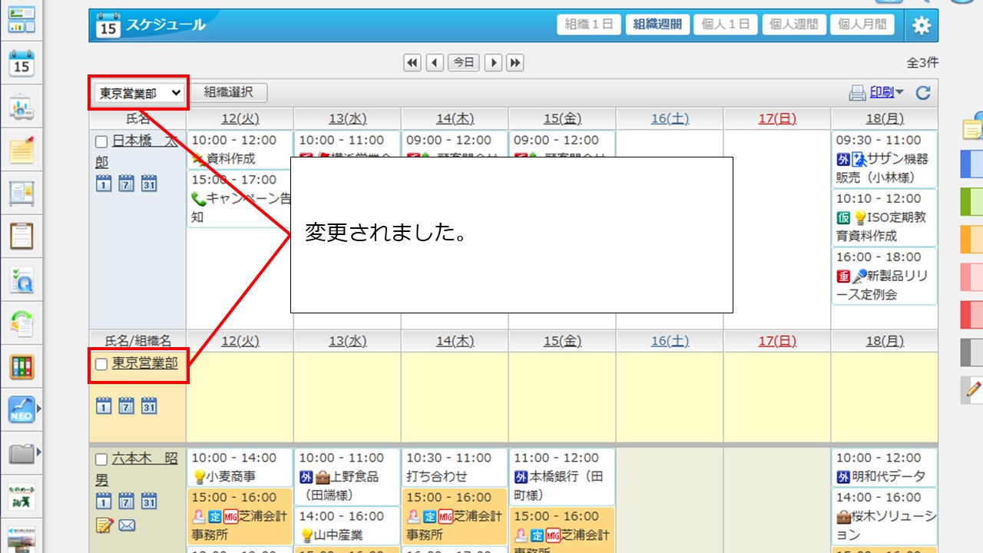
Task: Open the 山中産業 event on 13(水)
Action: pos(347,525)
